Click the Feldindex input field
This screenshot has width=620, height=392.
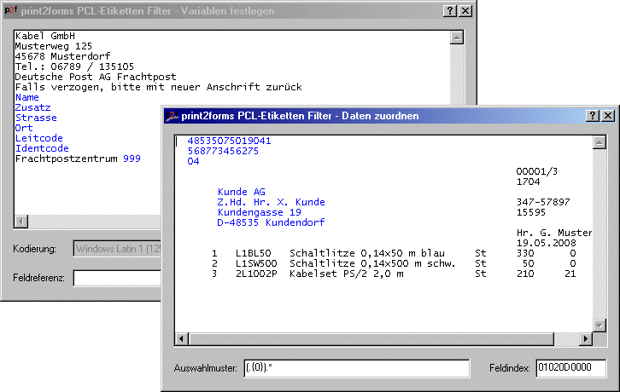coord(570,368)
